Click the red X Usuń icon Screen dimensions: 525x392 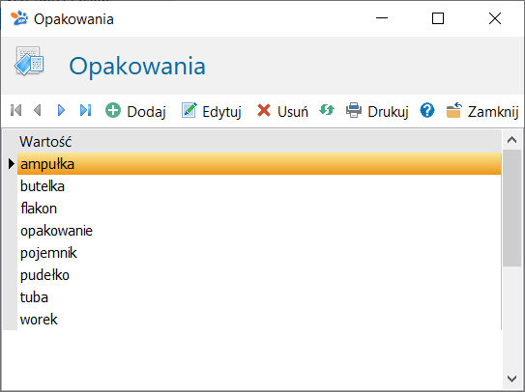point(264,110)
